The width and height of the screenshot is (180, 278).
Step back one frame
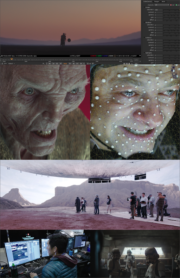(57, 64)
